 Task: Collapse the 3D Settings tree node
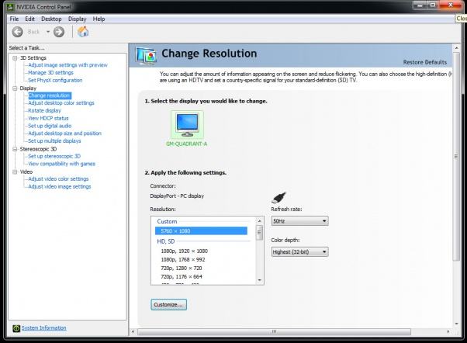(15, 58)
